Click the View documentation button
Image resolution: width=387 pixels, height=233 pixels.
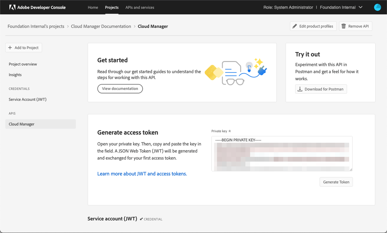[120, 89]
